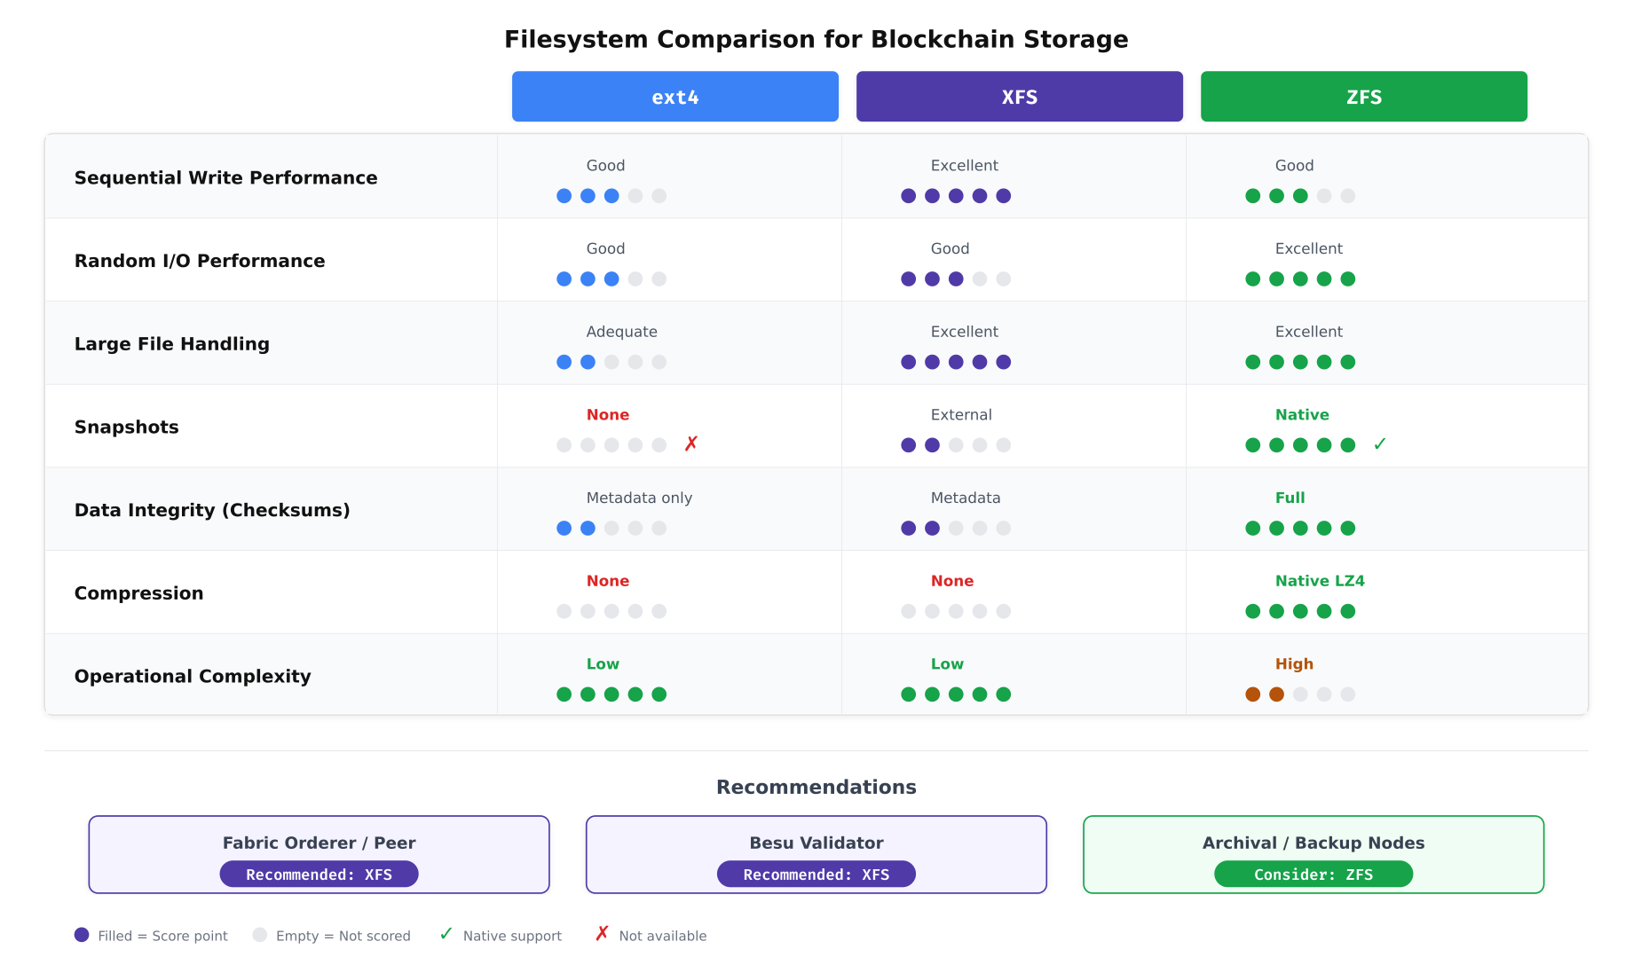Click the Consider: ZFS badge for Archival Nodes
This screenshot has height=965, width=1633.
pyautogui.click(x=1313, y=874)
